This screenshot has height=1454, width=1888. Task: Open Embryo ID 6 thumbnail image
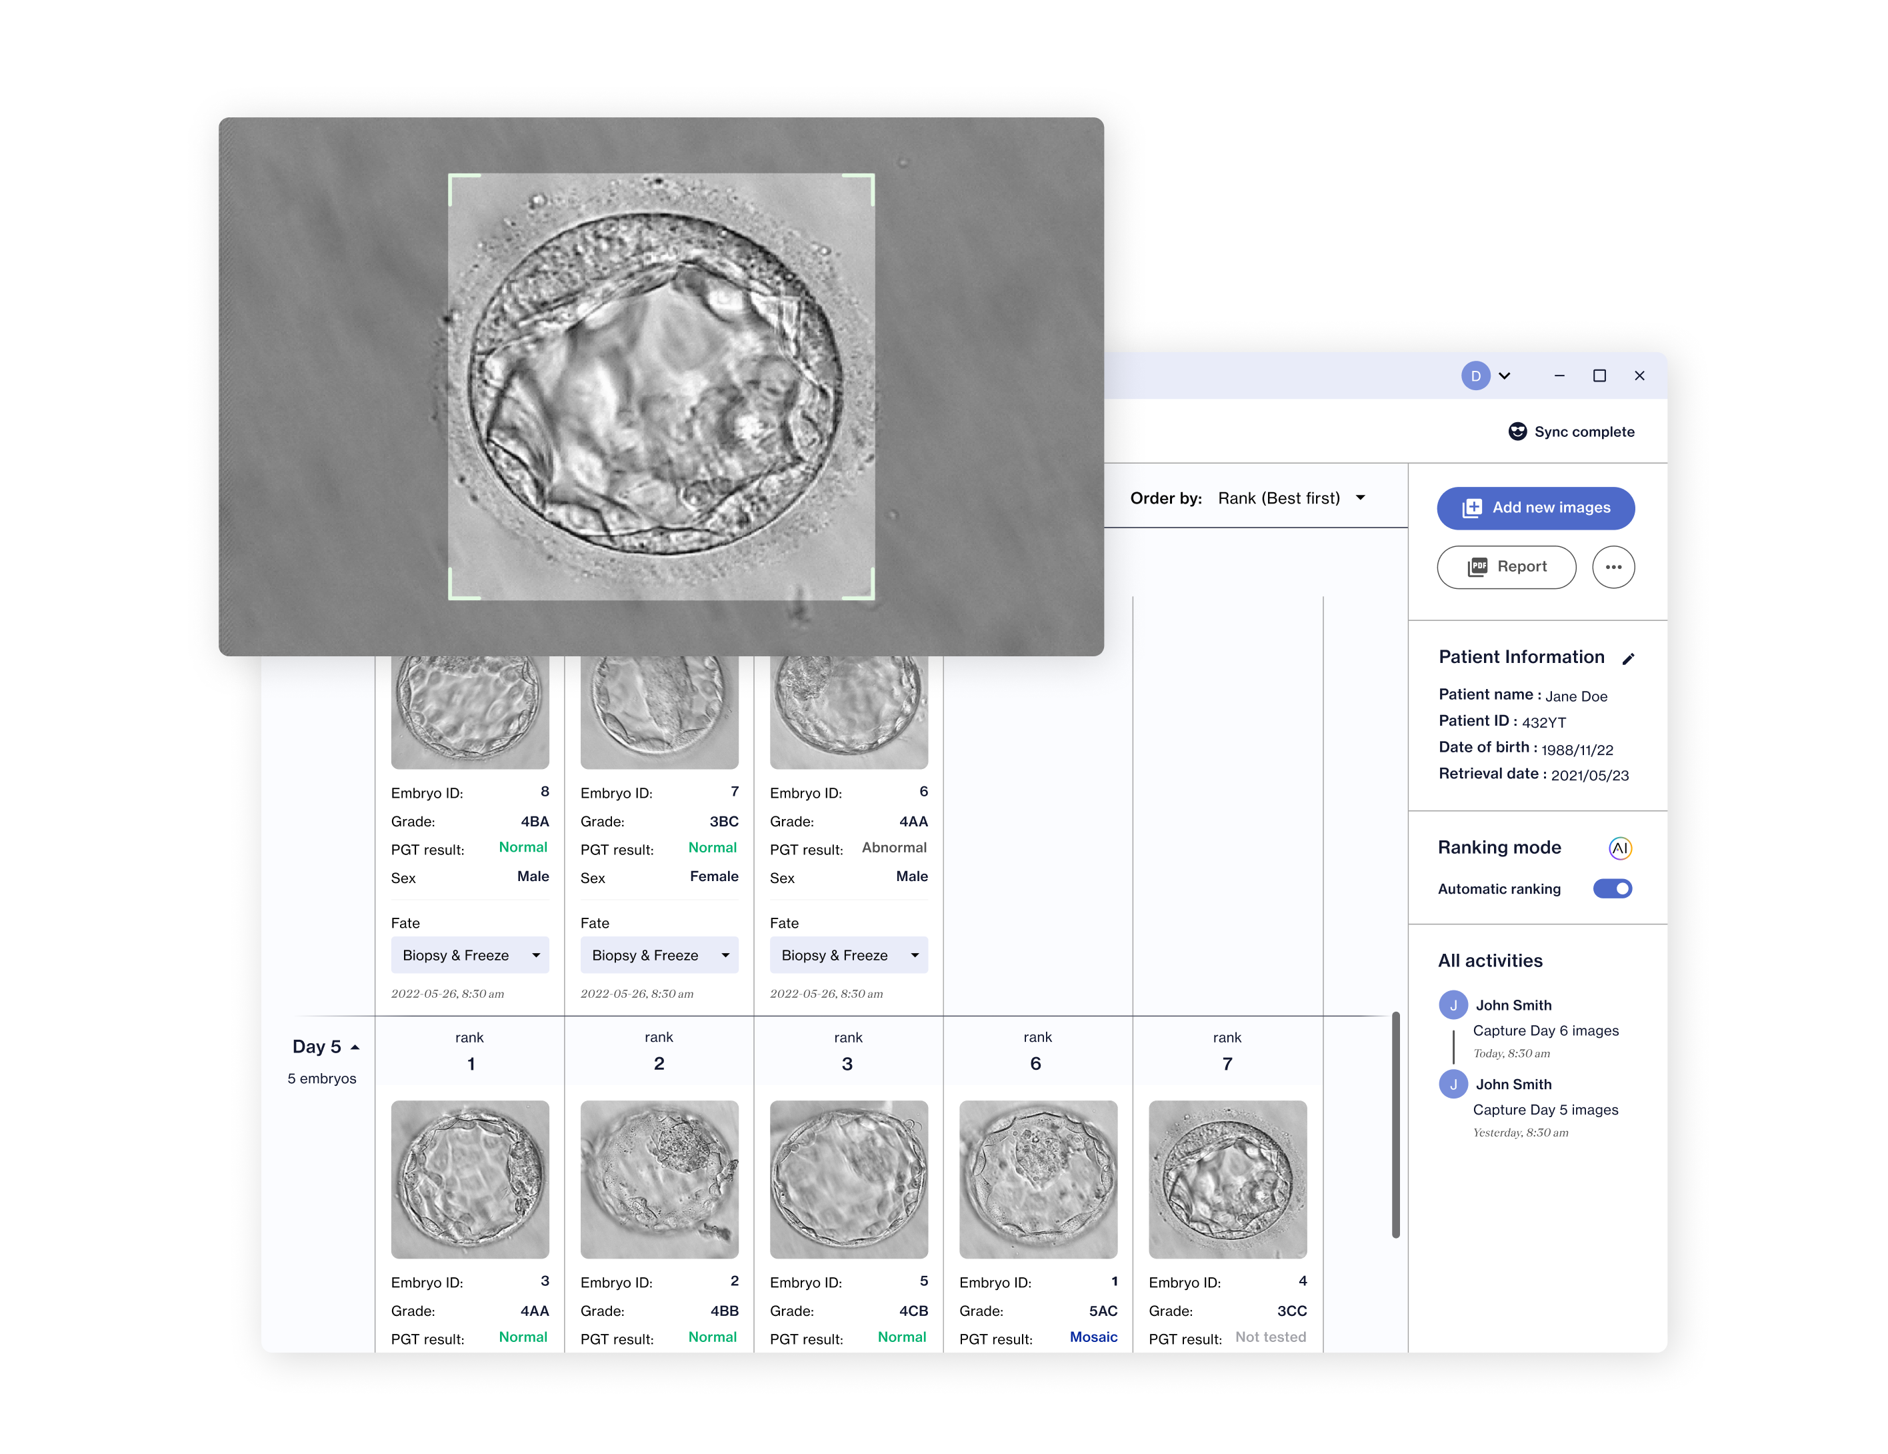tap(848, 712)
